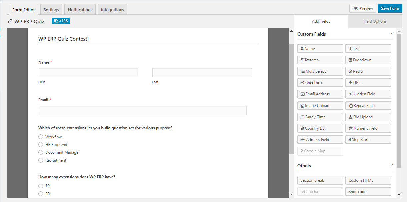
Task: Click the fields panel scrollbar down arrow
Action: pyautogui.click(x=399, y=194)
